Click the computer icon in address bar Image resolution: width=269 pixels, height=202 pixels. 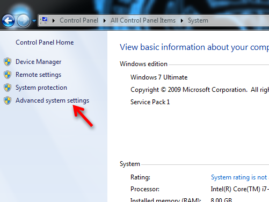pyautogui.click(x=45, y=20)
